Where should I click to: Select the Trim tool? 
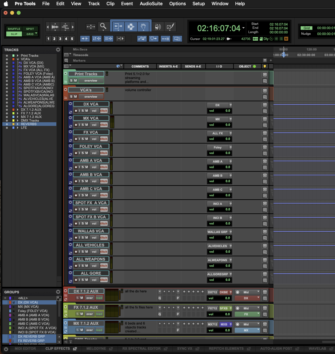point(118,27)
